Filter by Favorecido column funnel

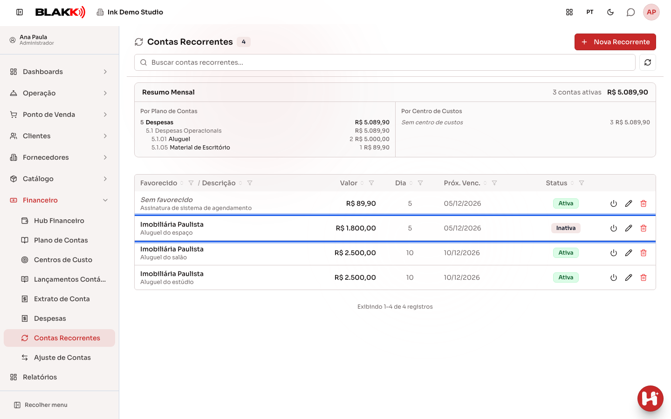point(191,183)
